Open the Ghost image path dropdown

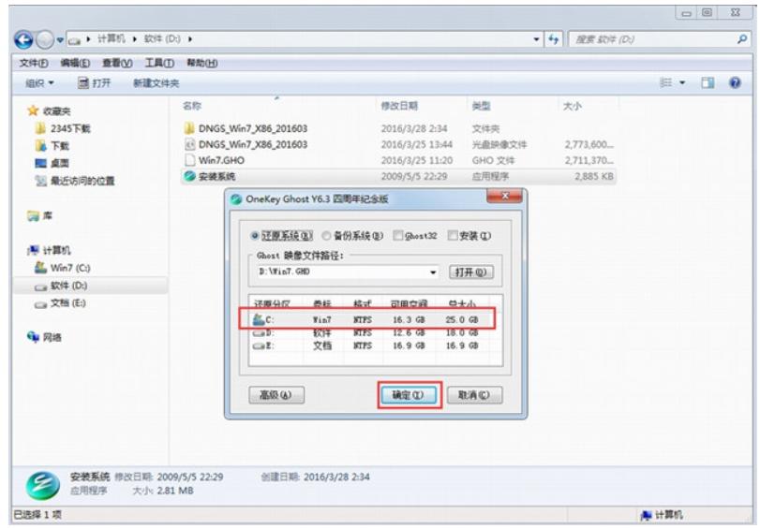[433, 272]
